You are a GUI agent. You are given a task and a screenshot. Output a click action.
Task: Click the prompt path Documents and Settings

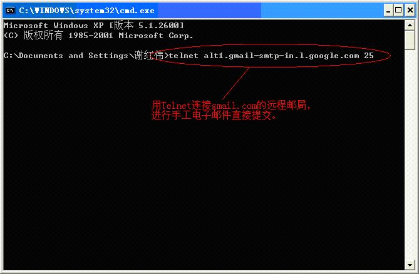coord(73,56)
